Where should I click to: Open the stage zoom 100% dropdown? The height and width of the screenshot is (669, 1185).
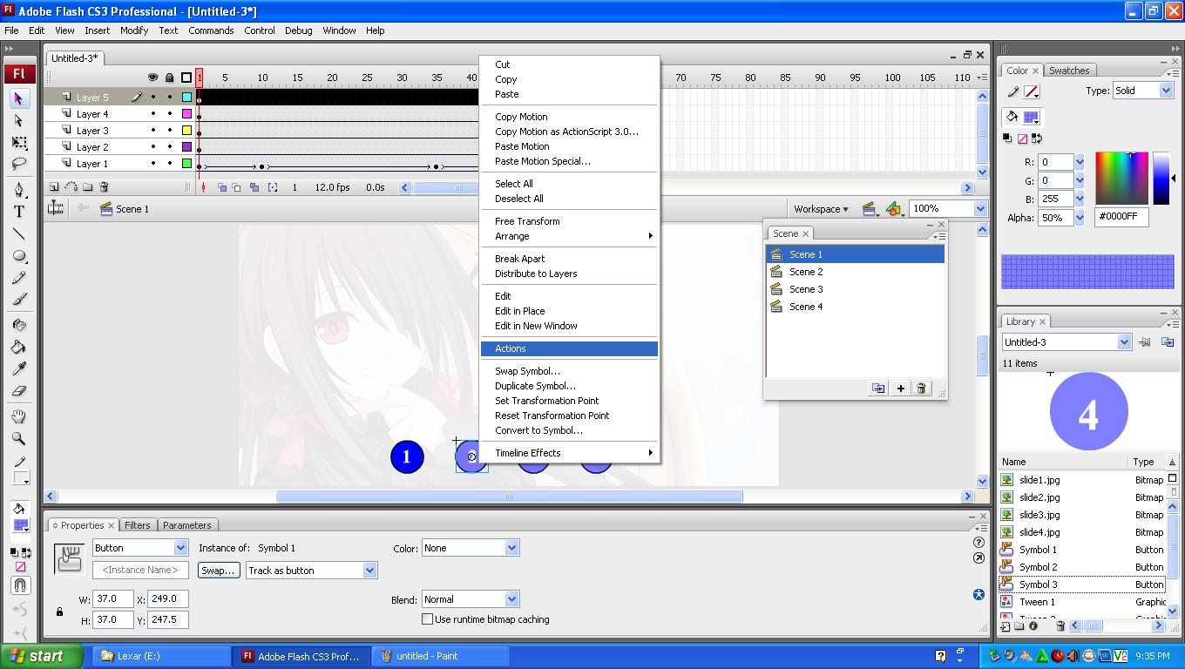(980, 209)
